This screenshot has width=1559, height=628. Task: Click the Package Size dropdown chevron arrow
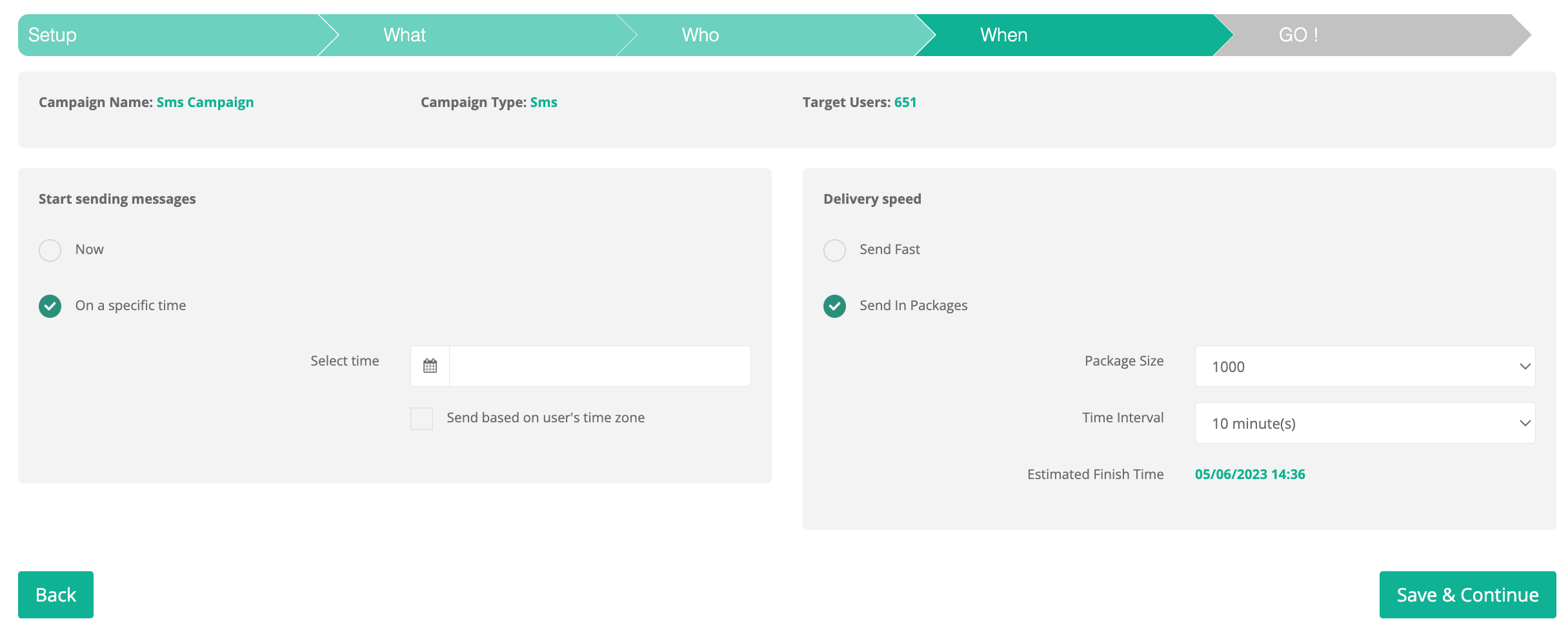coord(1525,366)
